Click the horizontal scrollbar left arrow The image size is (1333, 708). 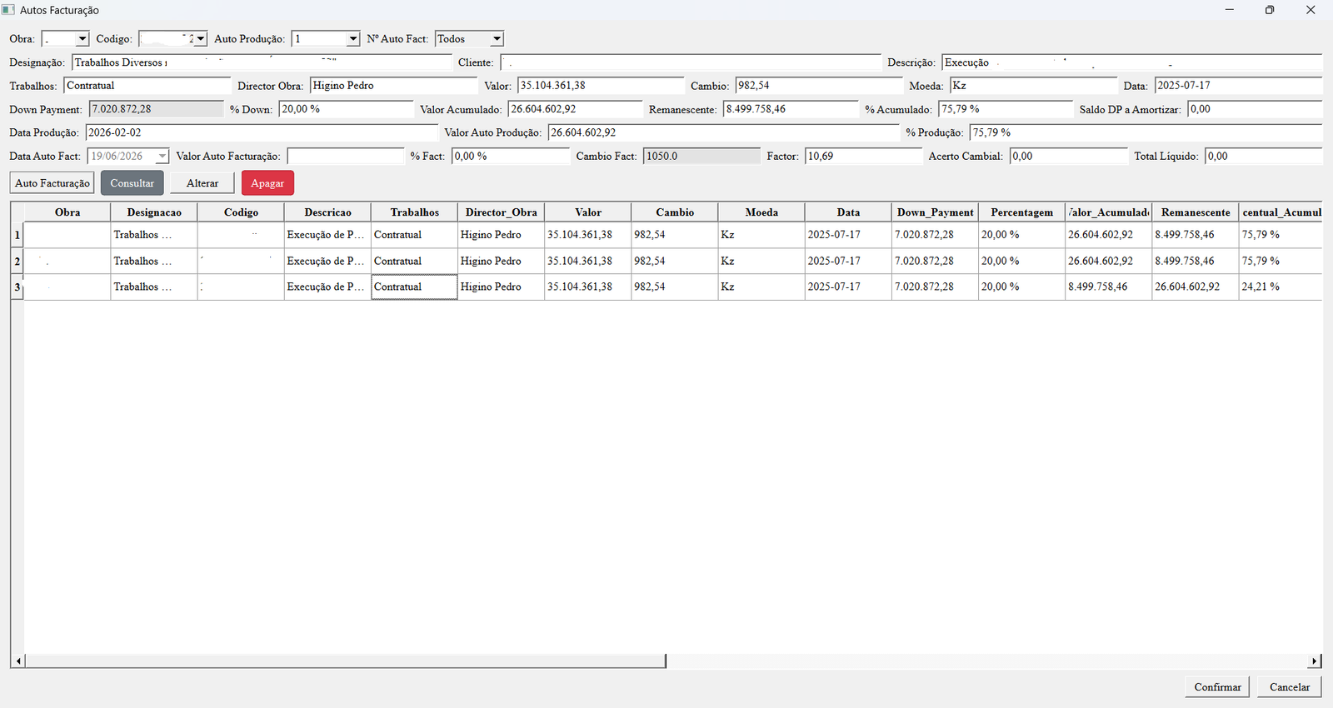coord(17,661)
